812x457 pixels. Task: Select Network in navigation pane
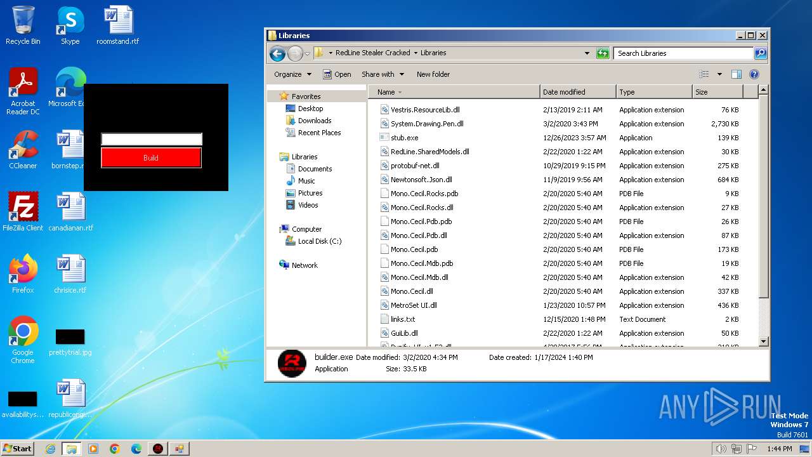pyautogui.click(x=304, y=265)
